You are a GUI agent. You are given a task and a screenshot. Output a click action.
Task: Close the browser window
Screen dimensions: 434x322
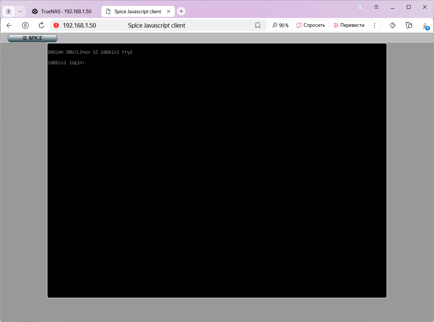click(425, 7)
